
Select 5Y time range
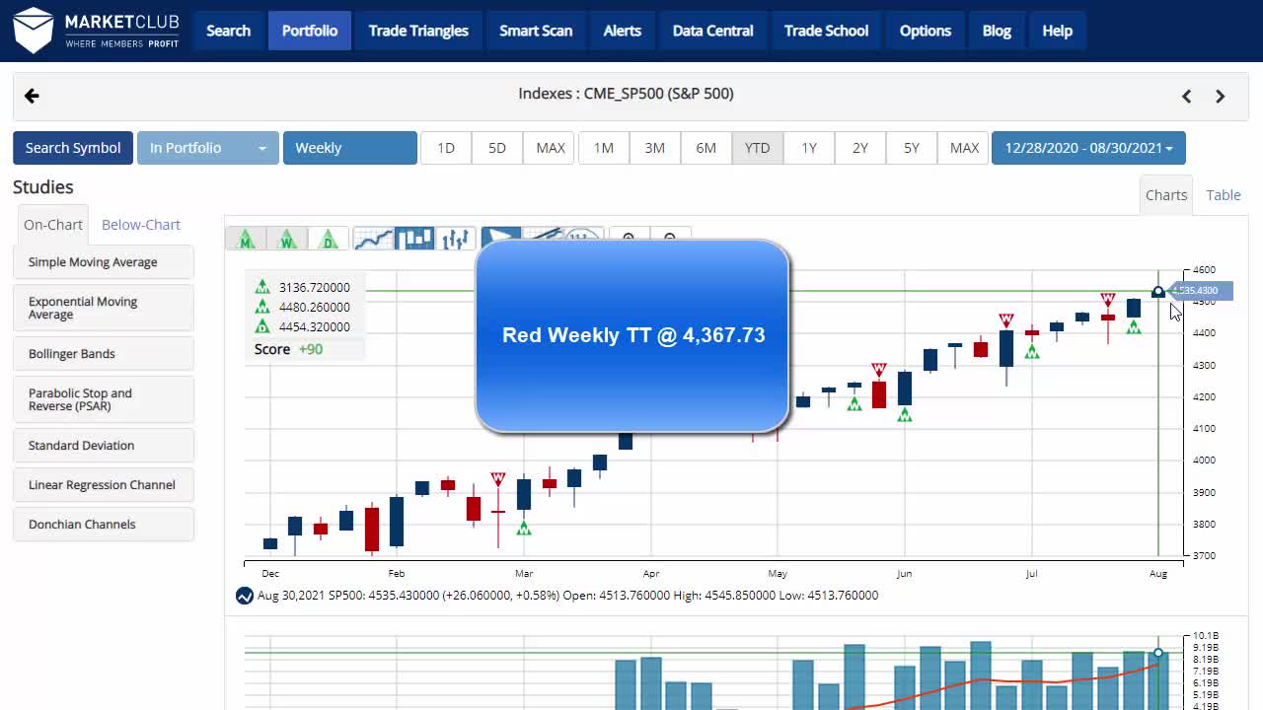(912, 148)
